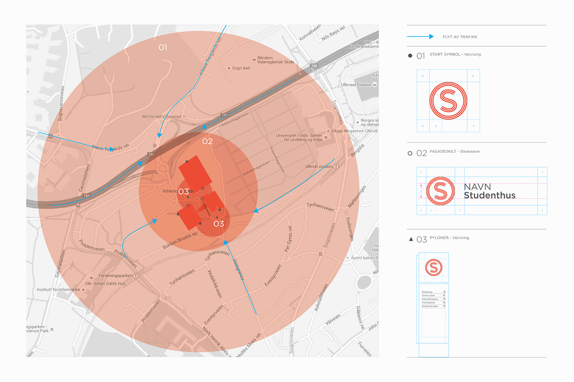Click the Studentboliger row on the pylon
Viewport: 574px width, 382px height.
(433, 306)
